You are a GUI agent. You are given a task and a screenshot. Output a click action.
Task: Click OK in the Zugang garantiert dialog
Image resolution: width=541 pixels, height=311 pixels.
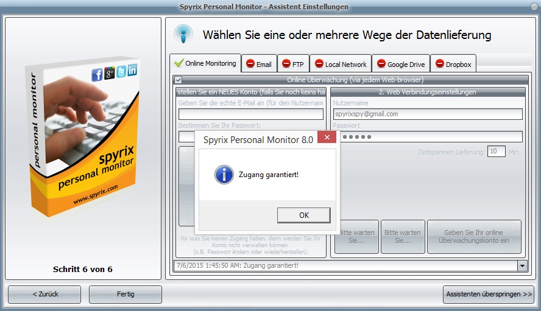pyautogui.click(x=303, y=215)
